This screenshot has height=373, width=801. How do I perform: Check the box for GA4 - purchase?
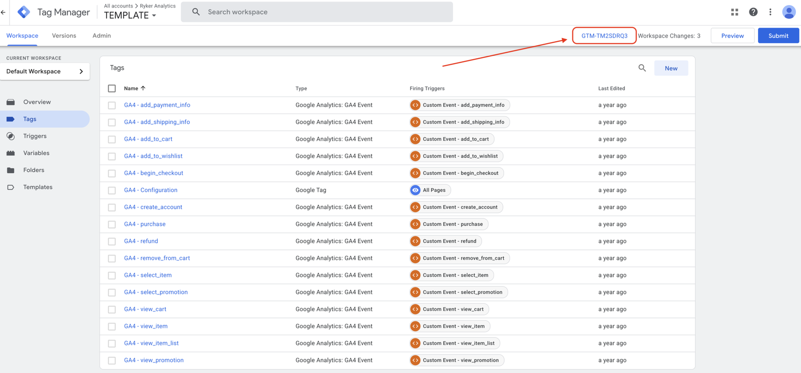pyautogui.click(x=112, y=224)
